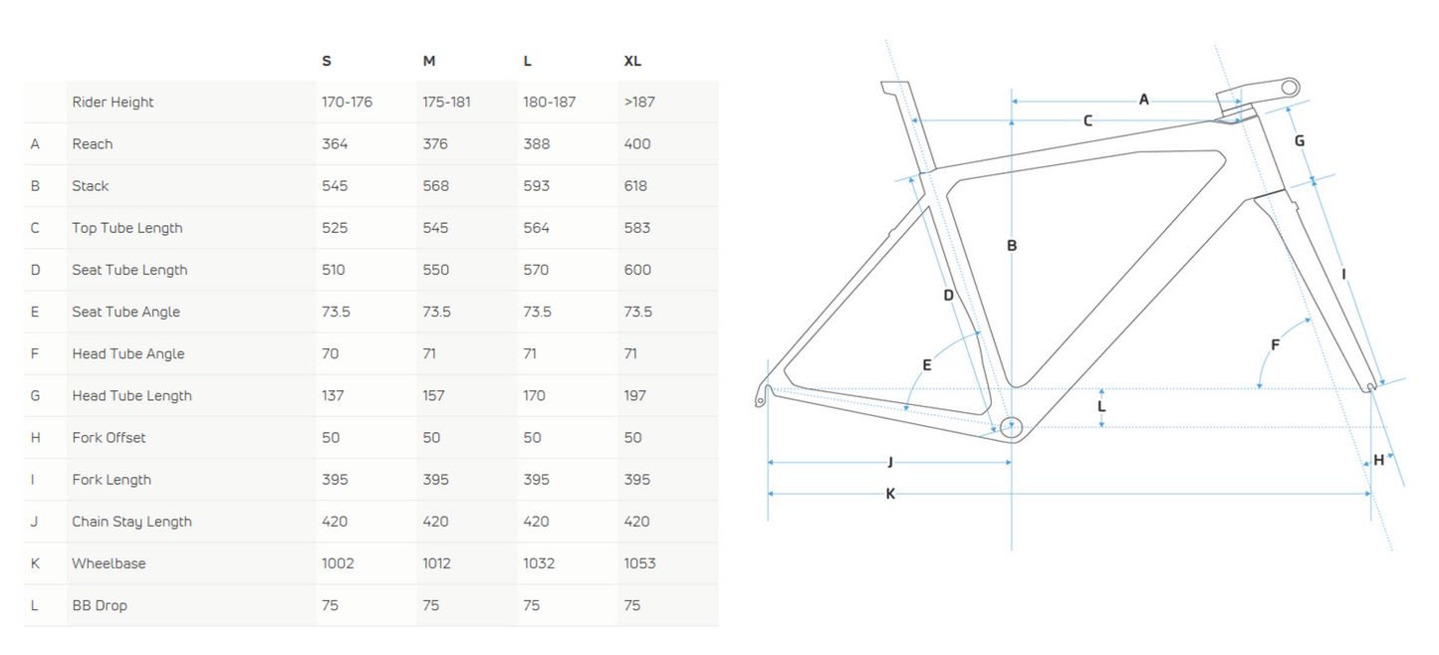This screenshot has width=1439, height=655.
Task: Select the K wheelbase label in the diagram
Action: (x=890, y=494)
